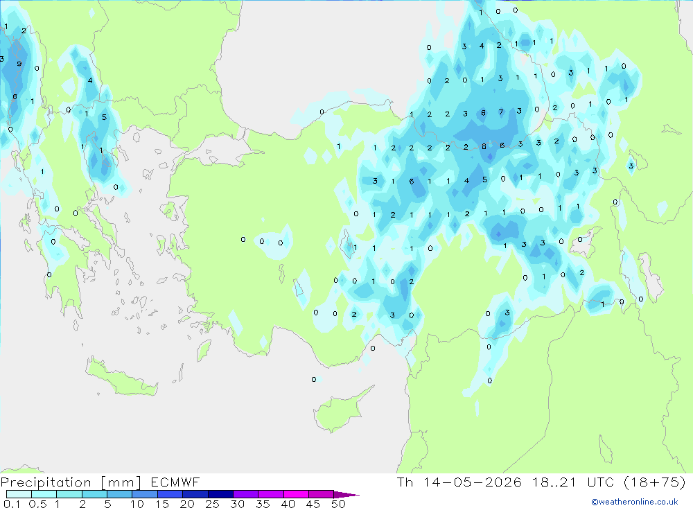The image size is (693, 508).
Task: Click the "10" legend scale label
Action: pos(137,504)
